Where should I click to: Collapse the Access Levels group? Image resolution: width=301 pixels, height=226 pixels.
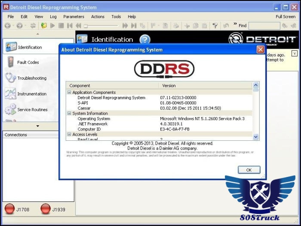(69, 134)
